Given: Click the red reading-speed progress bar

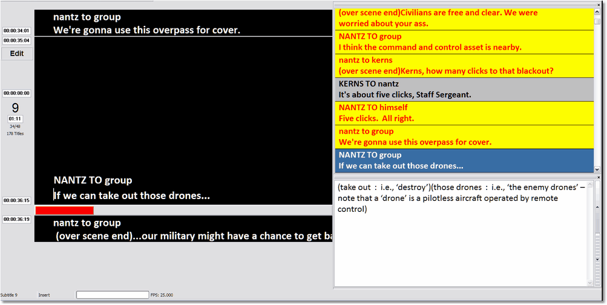Looking at the screenshot, I should (64, 210).
